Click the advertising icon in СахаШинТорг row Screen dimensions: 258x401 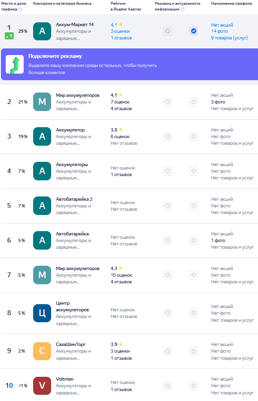point(168,351)
